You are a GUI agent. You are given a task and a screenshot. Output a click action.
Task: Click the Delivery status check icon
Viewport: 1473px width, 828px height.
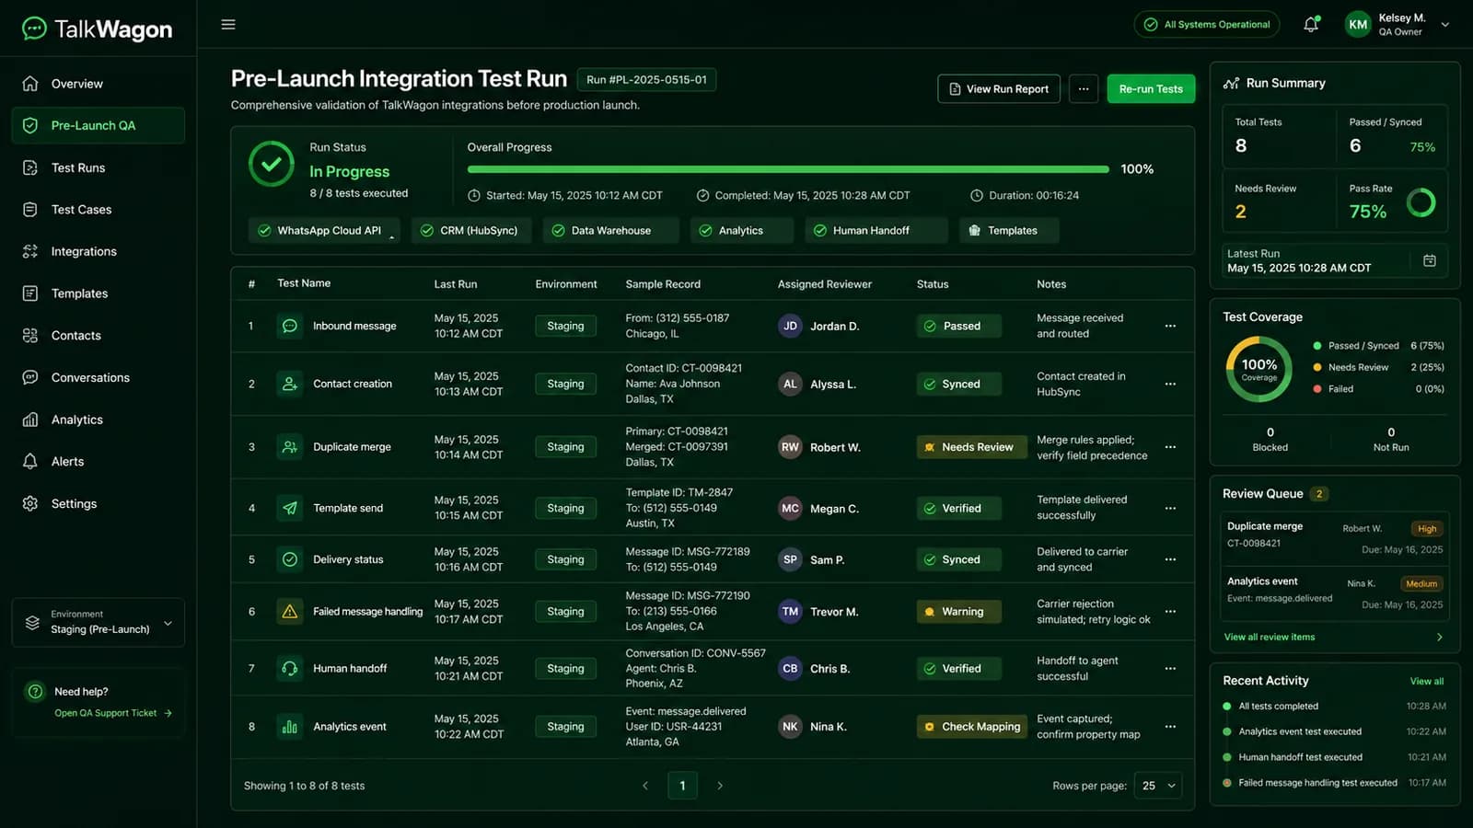coord(290,559)
